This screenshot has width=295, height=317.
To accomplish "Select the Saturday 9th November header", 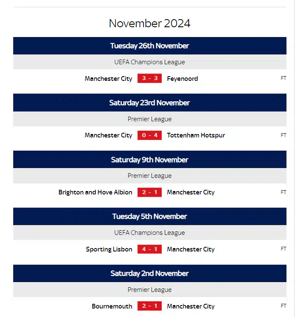I will point(149,160).
